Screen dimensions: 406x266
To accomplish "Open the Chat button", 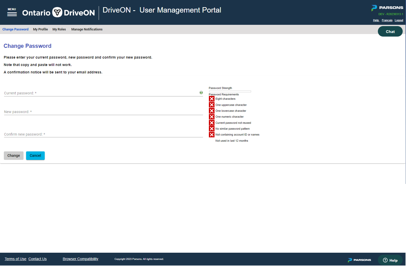I will (x=390, y=31).
